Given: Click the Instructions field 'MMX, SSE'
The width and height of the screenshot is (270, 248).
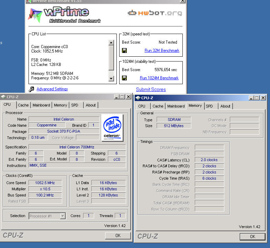Looking at the screenshot, I should tap(77, 166).
